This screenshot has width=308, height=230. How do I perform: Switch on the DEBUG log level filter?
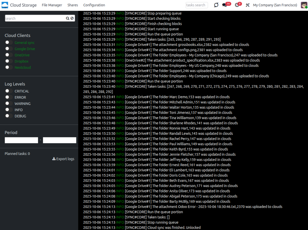click(9, 116)
